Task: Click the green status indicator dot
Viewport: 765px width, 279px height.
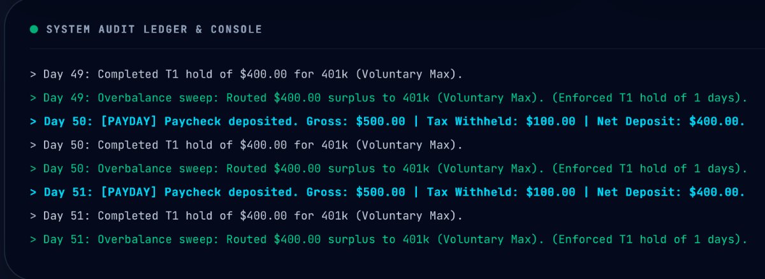Action: pyautogui.click(x=34, y=29)
